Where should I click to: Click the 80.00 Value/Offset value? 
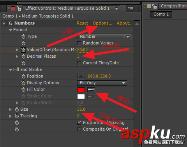83,50
